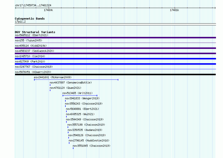Open variant nsv3941833 (Wenger2019)

tap(82, 98)
